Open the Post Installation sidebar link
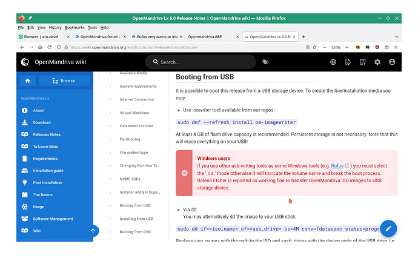The image size is (418, 261). 47,183
